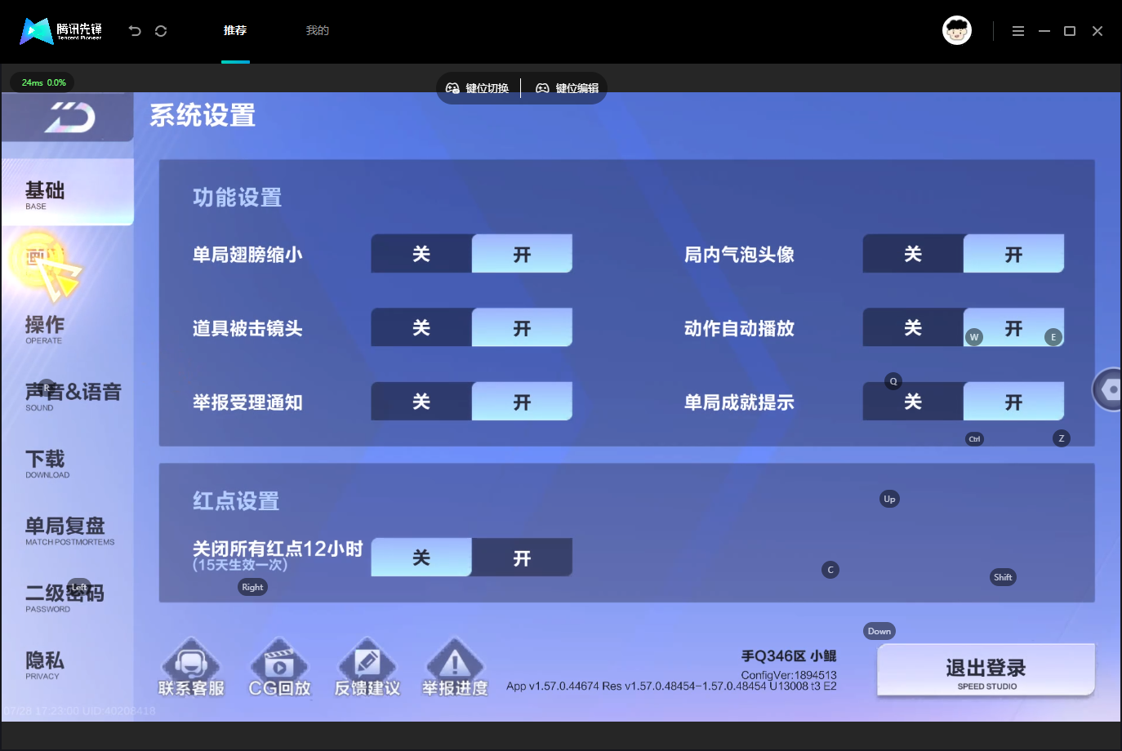
Task: Click the ConfigVer:1894513 text
Action: 789,675
